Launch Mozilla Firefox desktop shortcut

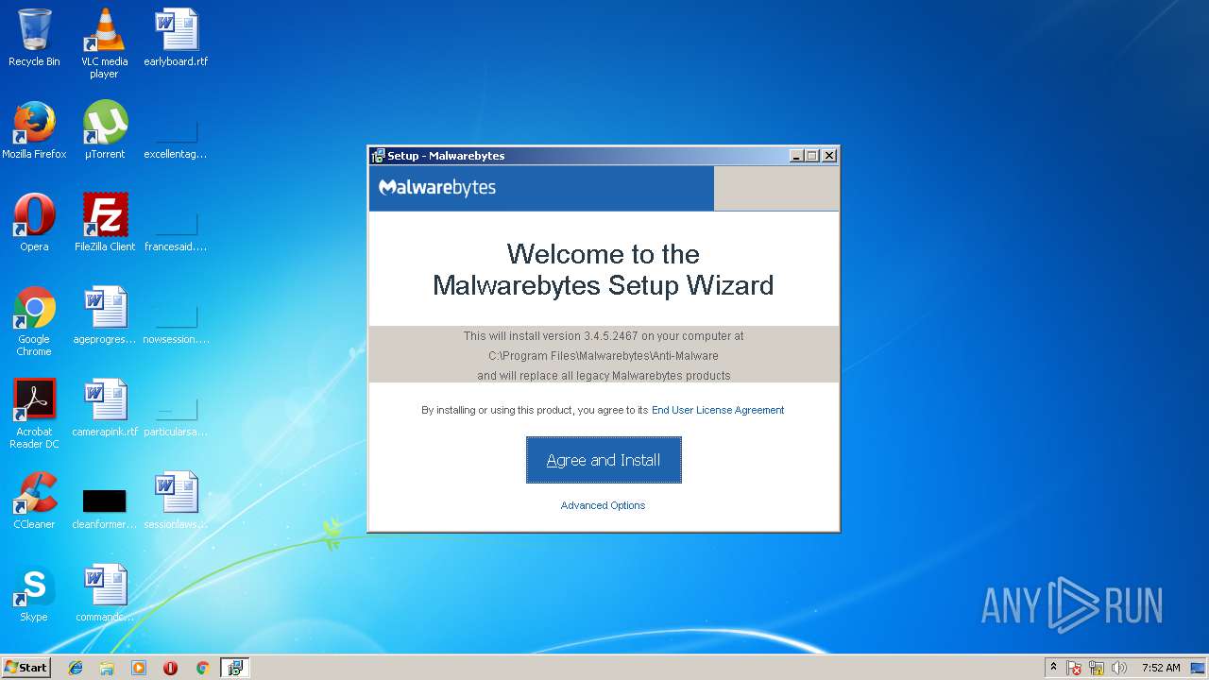[x=34, y=130]
